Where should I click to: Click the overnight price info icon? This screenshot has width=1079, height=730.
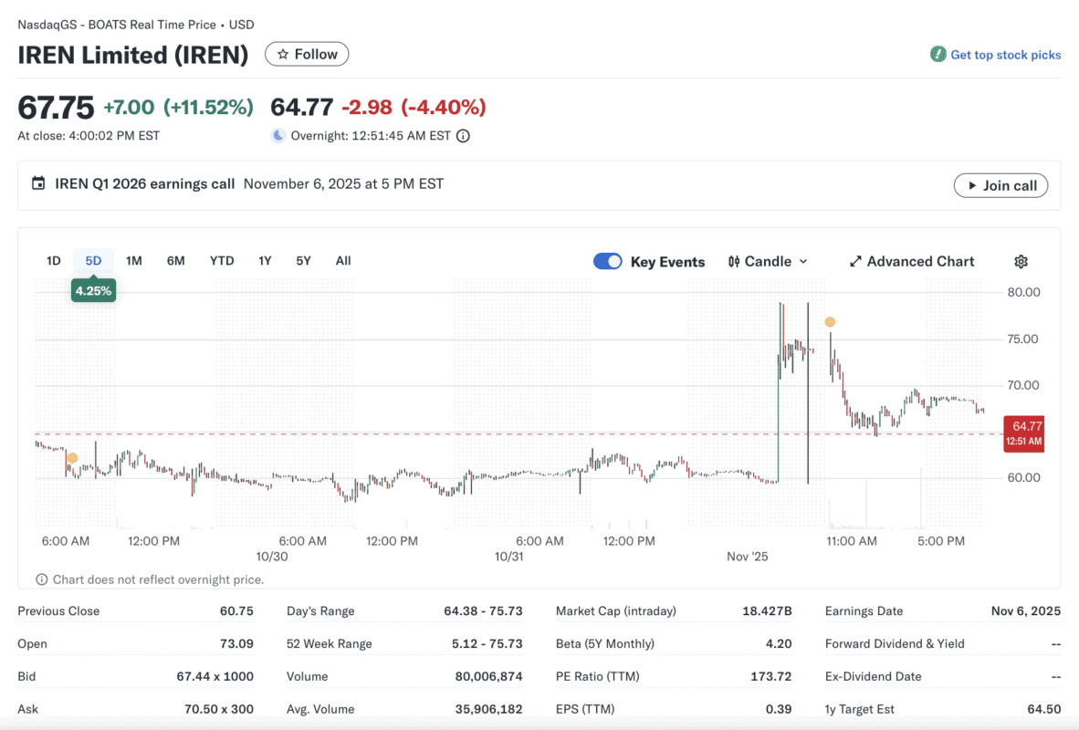(x=463, y=136)
